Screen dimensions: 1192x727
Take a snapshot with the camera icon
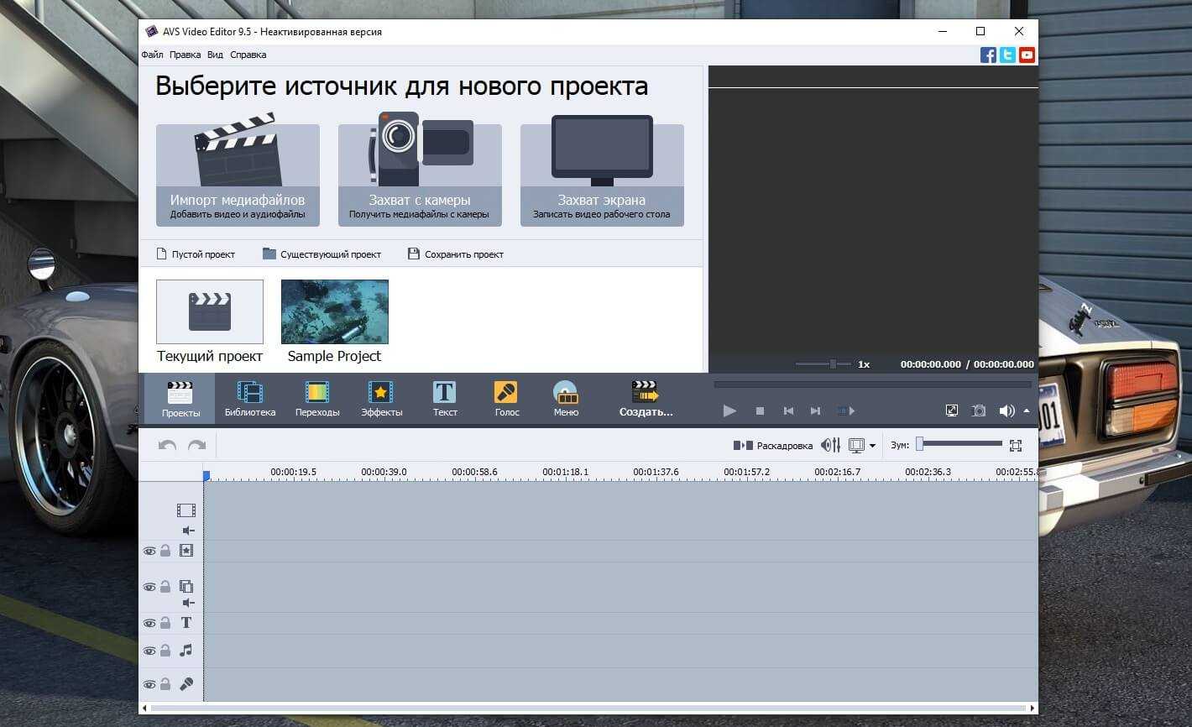click(979, 411)
